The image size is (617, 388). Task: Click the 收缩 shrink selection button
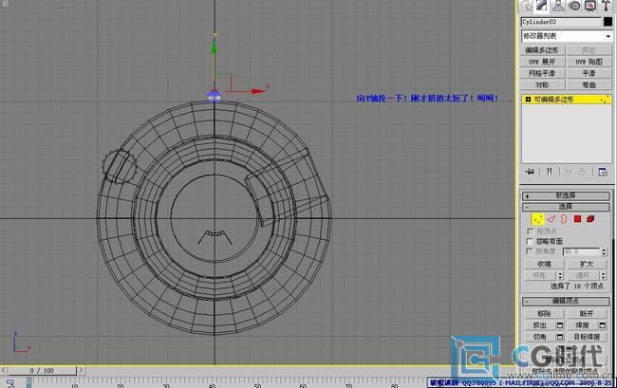(x=544, y=264)
